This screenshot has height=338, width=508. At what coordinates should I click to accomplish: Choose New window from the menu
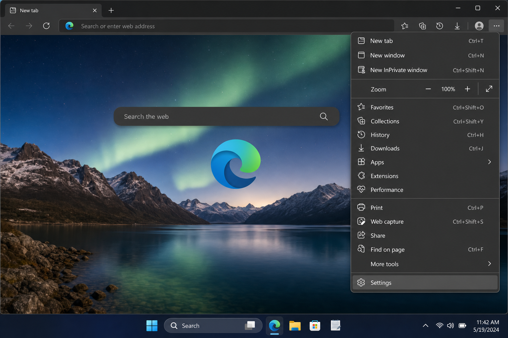click(425, 55)
